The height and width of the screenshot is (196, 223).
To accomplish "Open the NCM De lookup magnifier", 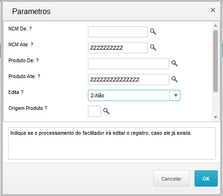I will (153, 32).
